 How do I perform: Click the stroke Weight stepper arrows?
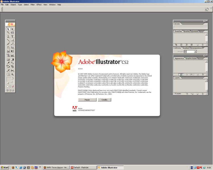pos(185,52)
